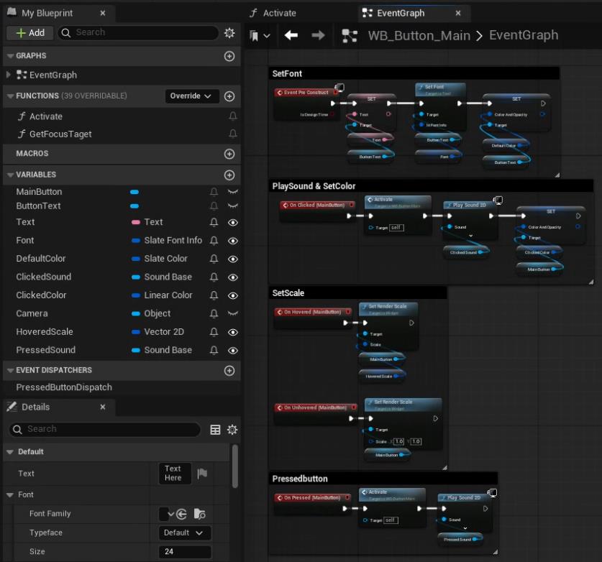The width and height of the screenshot is (602, 562).
Task: Open the Typeface Default dropdown
Action: [x=184, y=533]
